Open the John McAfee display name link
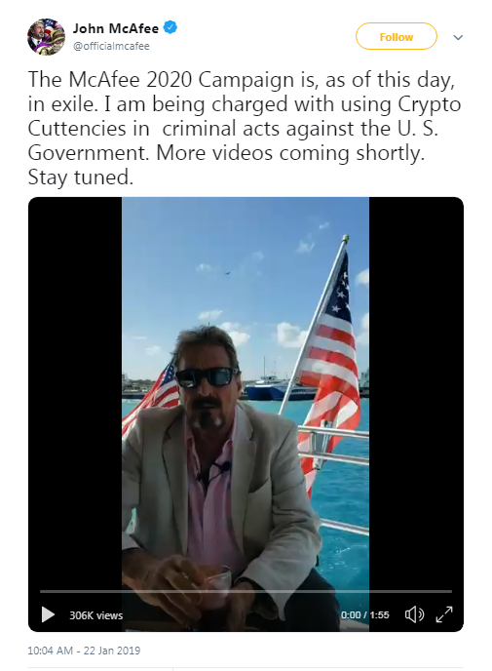Screen dimensions: 492x671 pos(116,28)
